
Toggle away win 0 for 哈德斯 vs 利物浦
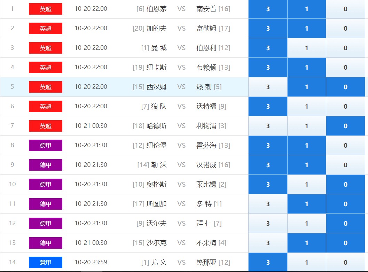(x=345, y=126)
